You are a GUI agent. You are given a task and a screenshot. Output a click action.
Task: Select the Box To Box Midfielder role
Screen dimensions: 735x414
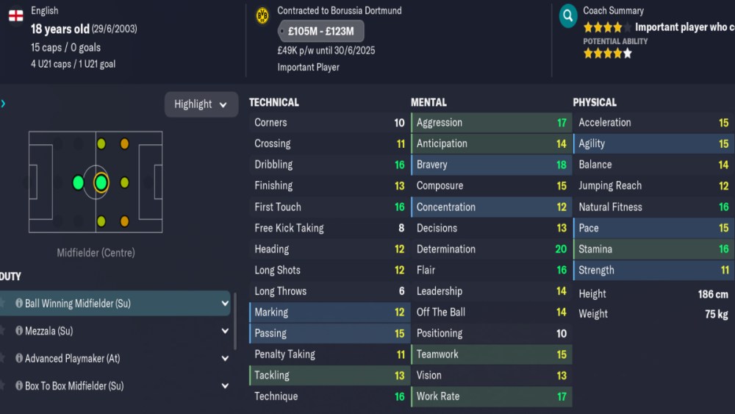pos(74,386)
